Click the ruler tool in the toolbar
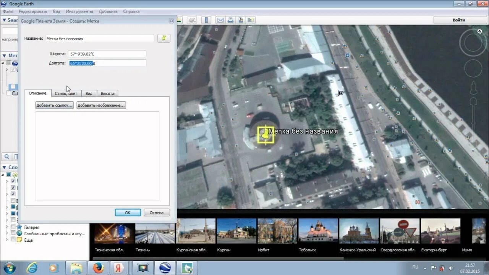 (x=206, y=20)
